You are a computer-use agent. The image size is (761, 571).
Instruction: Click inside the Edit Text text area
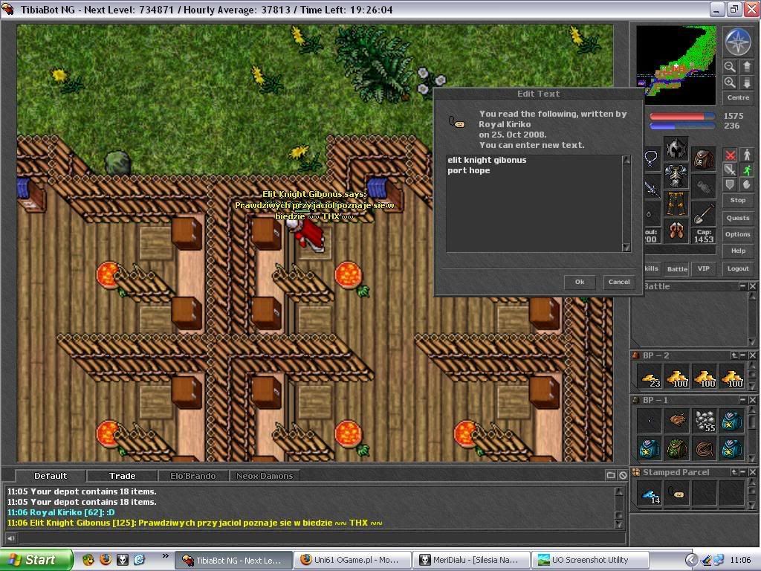point(534,204)
